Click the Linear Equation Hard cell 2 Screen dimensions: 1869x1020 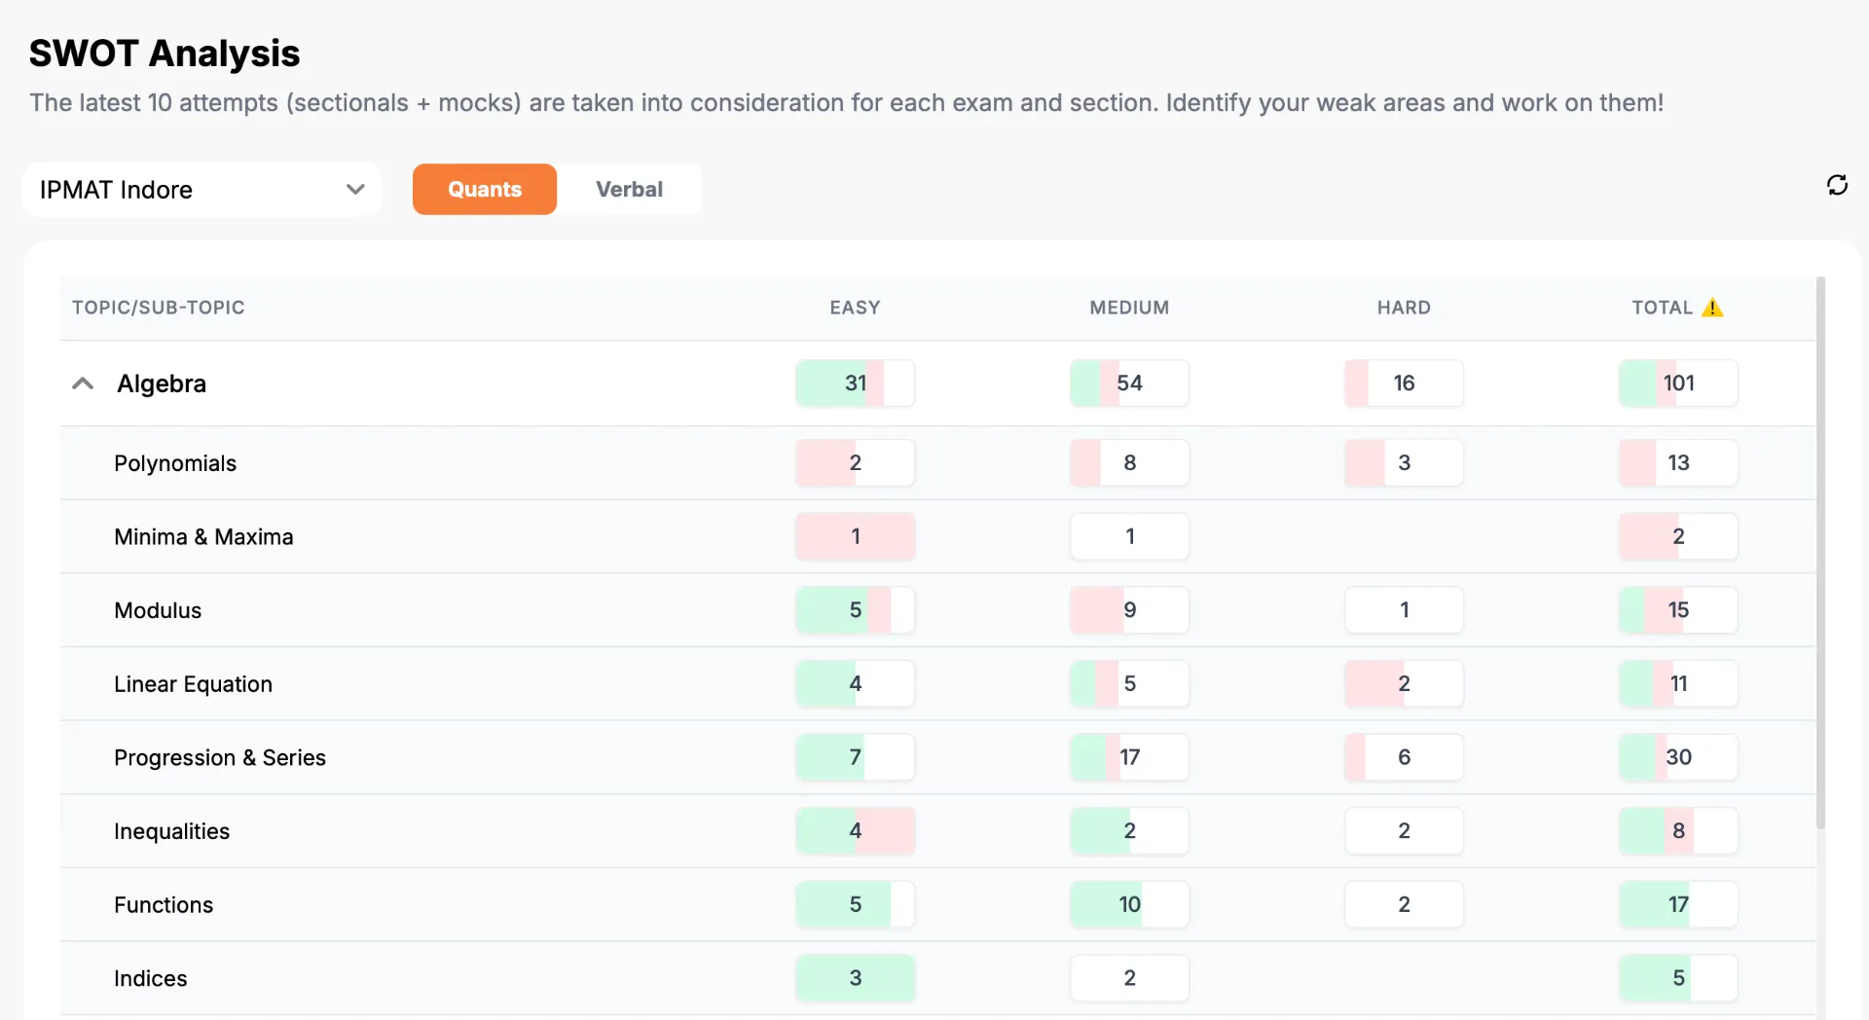coord(1404,683)
